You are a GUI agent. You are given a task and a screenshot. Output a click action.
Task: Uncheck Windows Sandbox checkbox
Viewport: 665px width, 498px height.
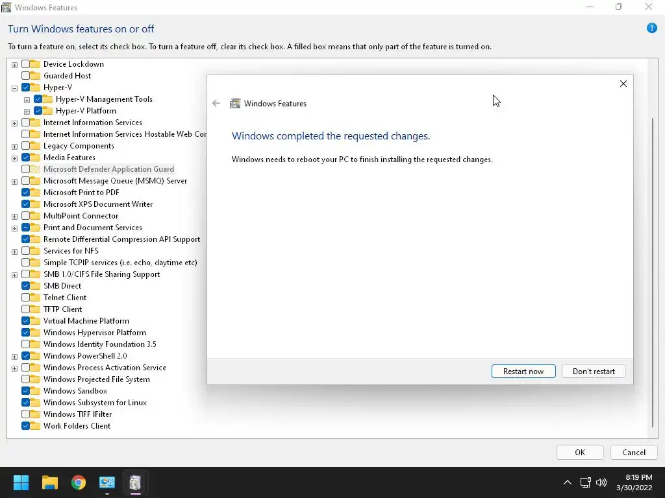(25, 391)
